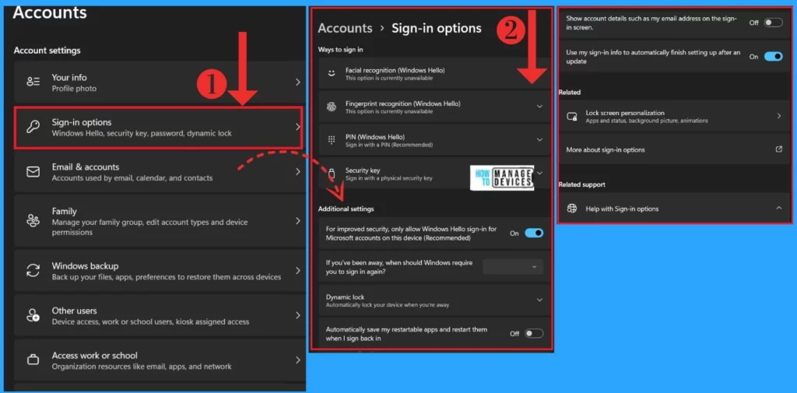This screenshot has height=393, width=797.
Task: Open More about sign-in options link
Action: click(x=606, y=150)
